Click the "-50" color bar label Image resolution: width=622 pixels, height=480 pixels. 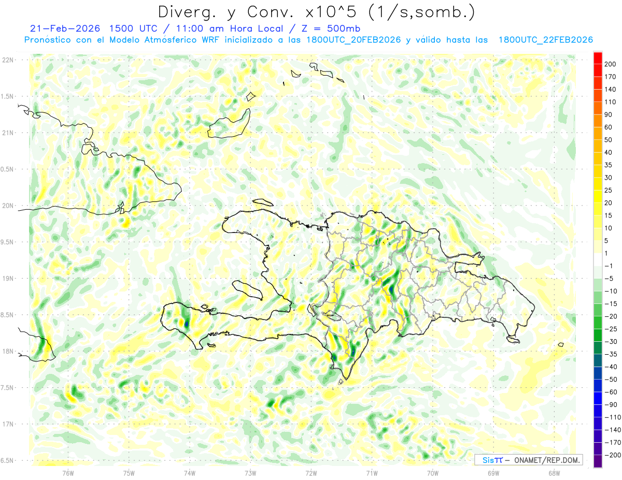[x=611, y=379]
